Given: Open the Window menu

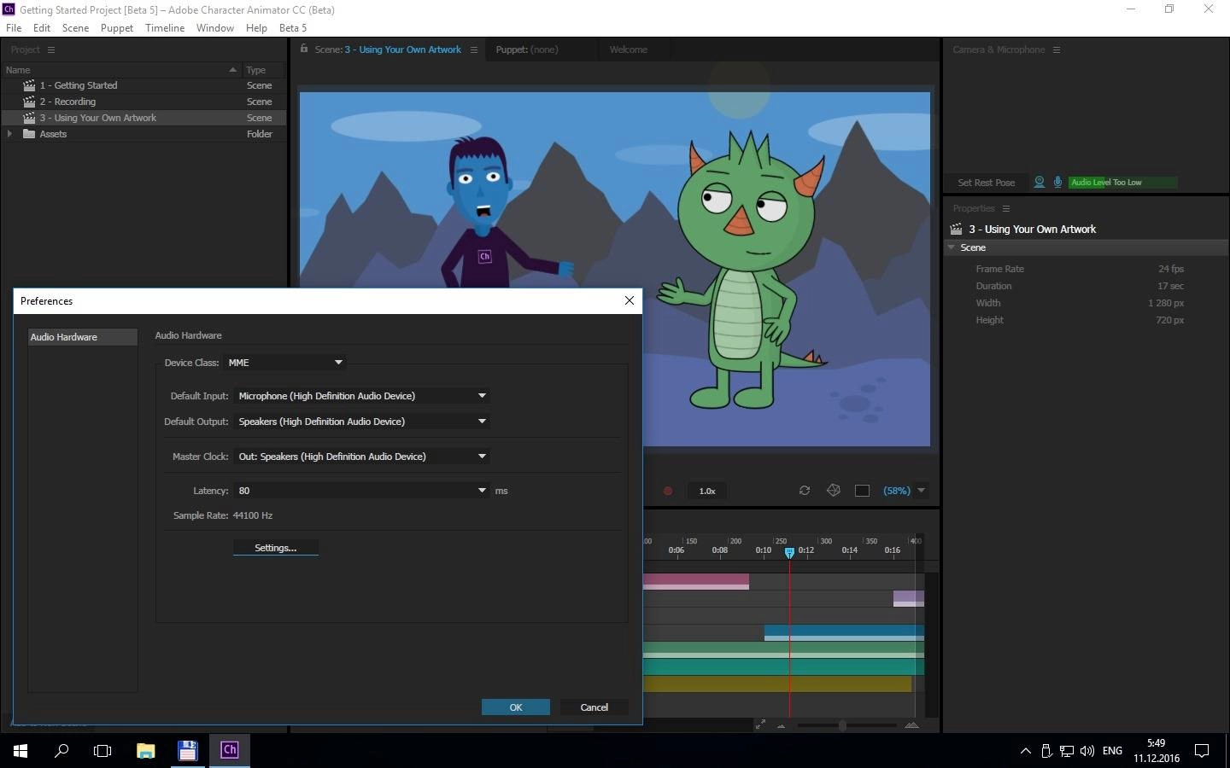Looking at the screenshot, I should click(x=215, y=27).
